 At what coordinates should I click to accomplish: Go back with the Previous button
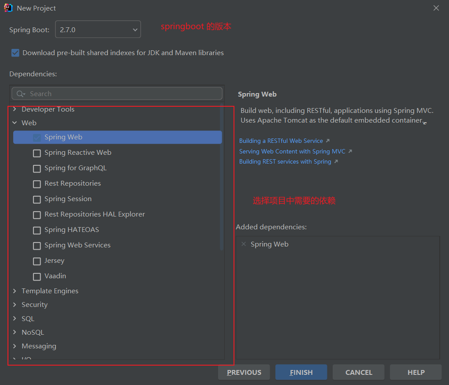tap(244, 372)
